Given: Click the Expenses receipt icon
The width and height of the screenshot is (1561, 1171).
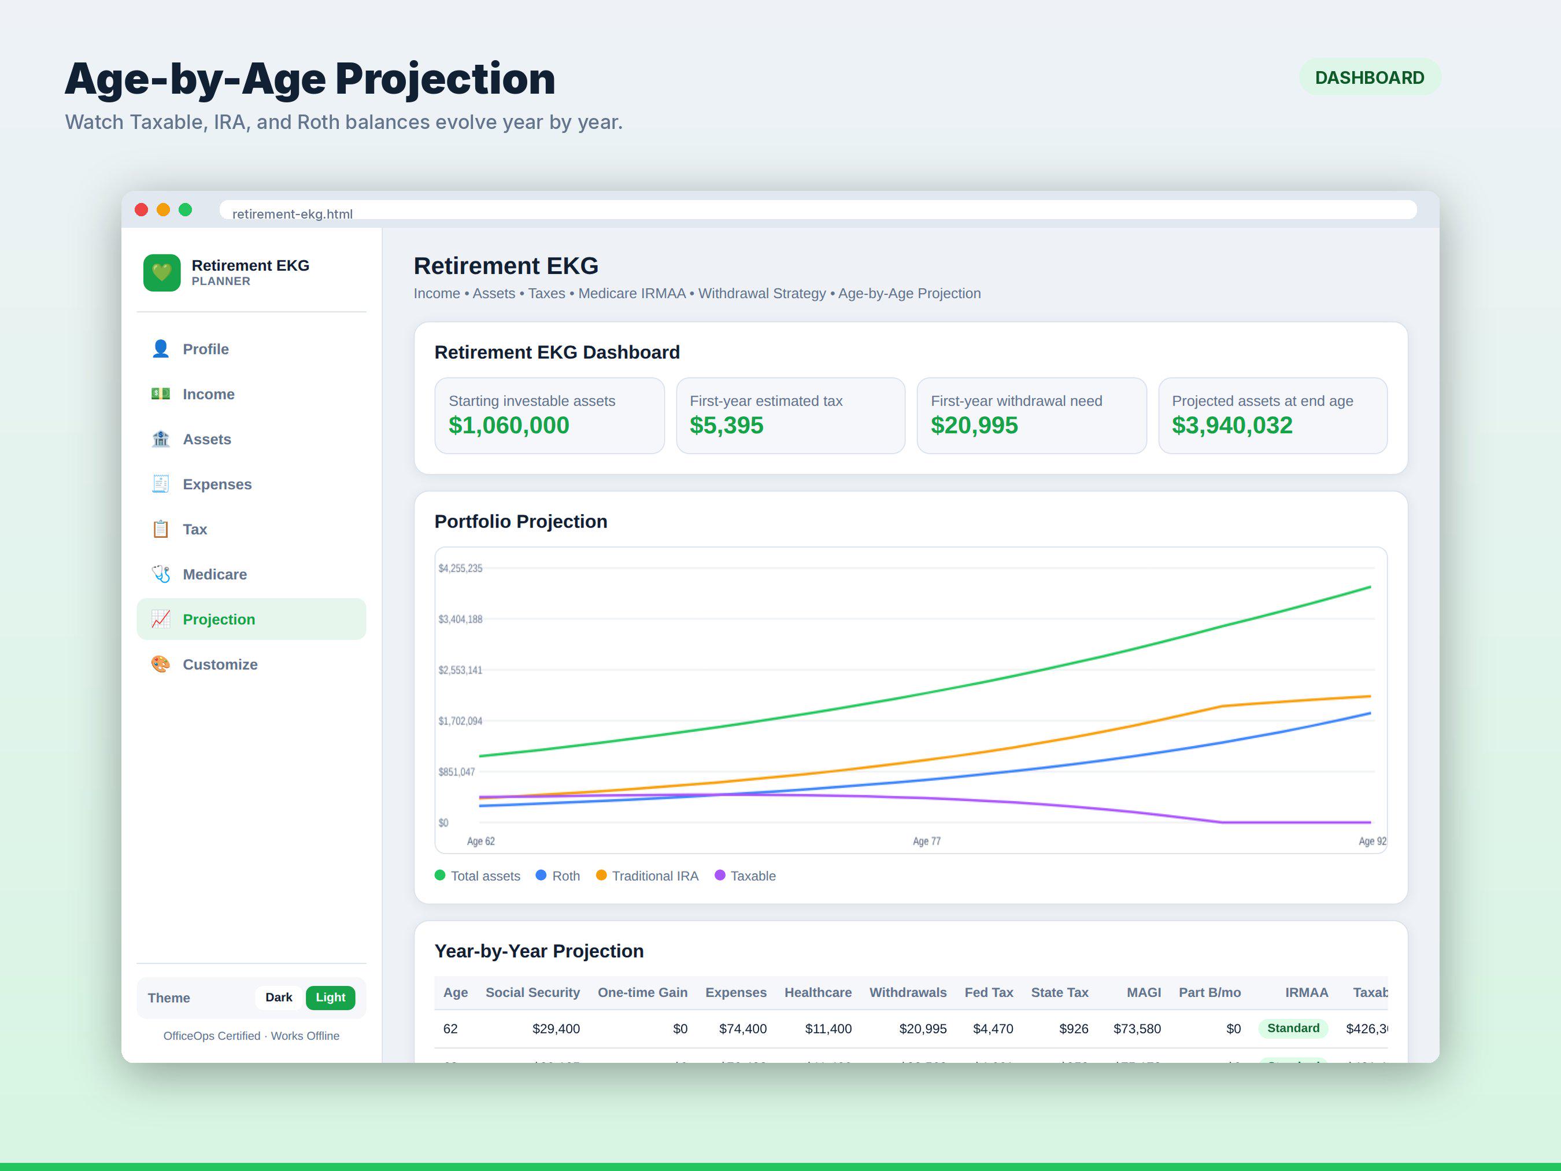Looking at the screenshot, I should [x=160, y=484].
